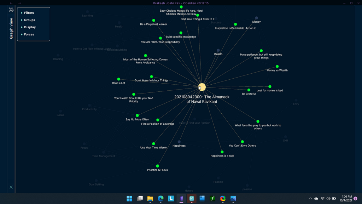
Task: Switch to Obsidian on the taskbar
Action: pyautogui.click(x=181, y=198)
